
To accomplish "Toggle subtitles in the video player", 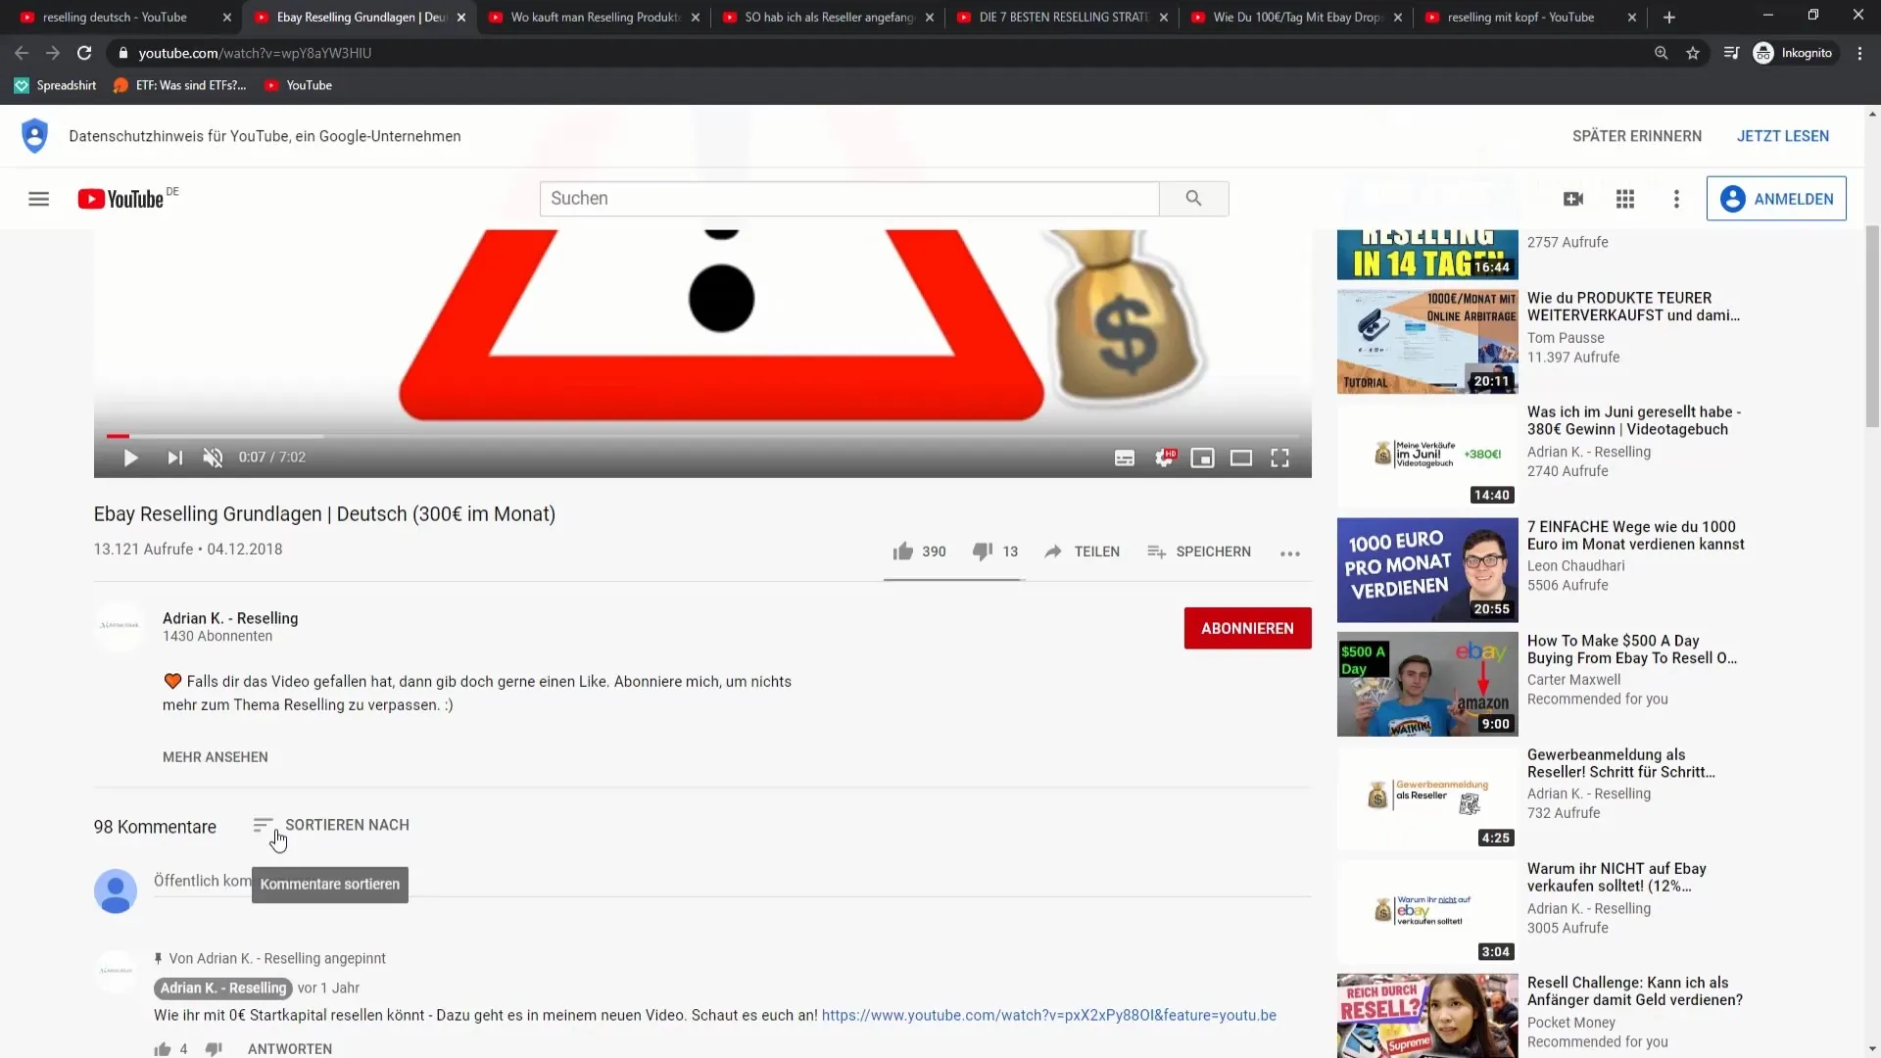I will [1125, 457].
